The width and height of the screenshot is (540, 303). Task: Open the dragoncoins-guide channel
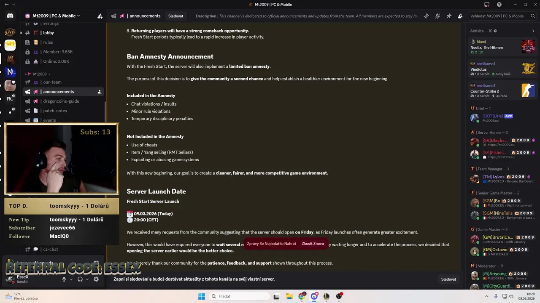(x=63, y=101)
